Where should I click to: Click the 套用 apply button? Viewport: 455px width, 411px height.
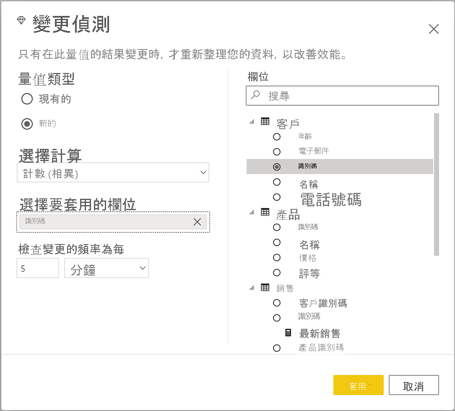[x=359, y=385]
